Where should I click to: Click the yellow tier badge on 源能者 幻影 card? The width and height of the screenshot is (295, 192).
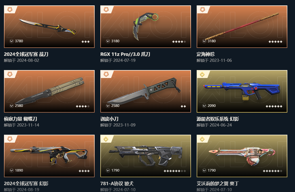pyautogui.click(x=202, y=74)
